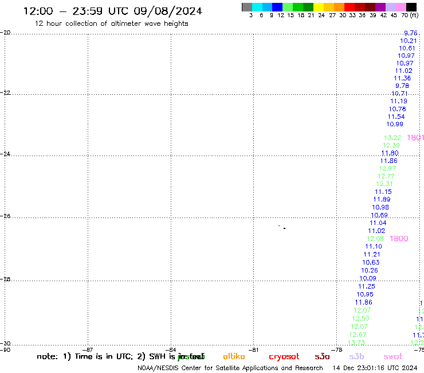Image resolution: width=424 pixels, height=373 pixels.
Task: Click the latitude axis label -26
Action: click(5, 216)
